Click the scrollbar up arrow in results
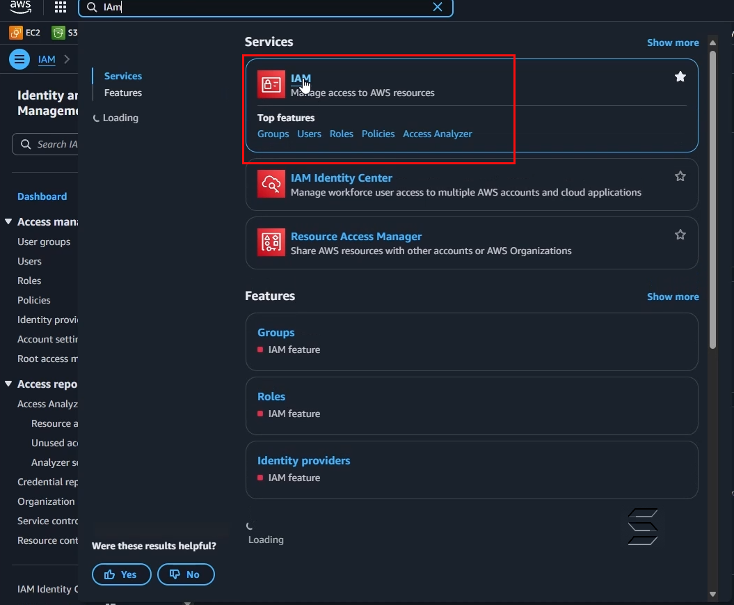The image size is (734, 605). pyautogui.click(x=712, y=42)
